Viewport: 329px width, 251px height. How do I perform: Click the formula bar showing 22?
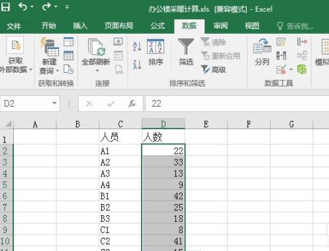coord(237,103)
